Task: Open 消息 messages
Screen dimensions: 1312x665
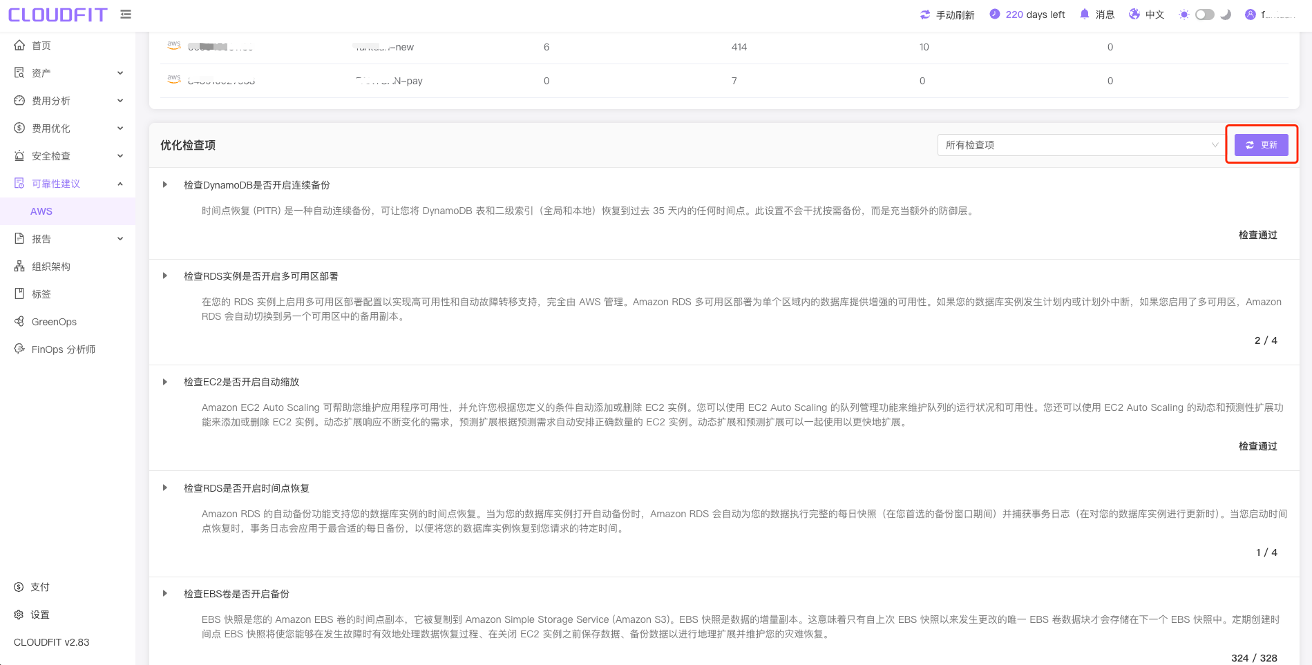Action: [x=1105, y=15]
